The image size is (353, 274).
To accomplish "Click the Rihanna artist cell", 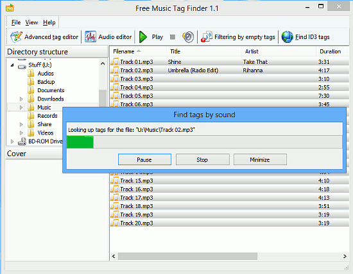I will pyautogui.click(x=253, y=70).
